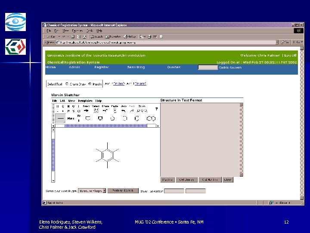Click the sketcher horizontal scrollbar thumb
Image resolution: width=310 pixels, height=233 pixels.
point(105,126)
